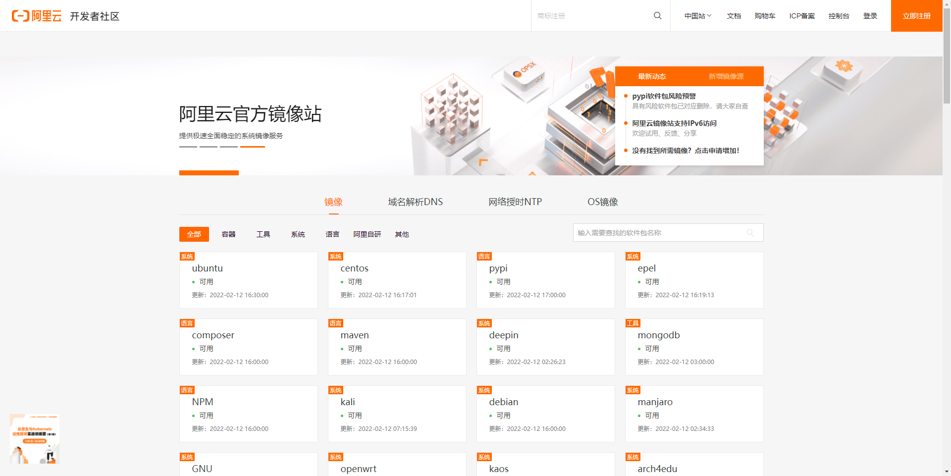Click 可用 status on centos card
The height and width of the screenshot is (476, 951).
[x=355, y=282]
